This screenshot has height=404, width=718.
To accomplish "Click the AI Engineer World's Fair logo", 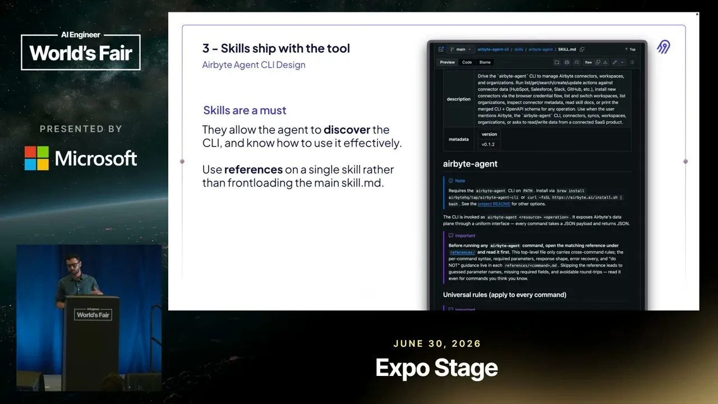I will pyautogui.click(x=81, y=52).
